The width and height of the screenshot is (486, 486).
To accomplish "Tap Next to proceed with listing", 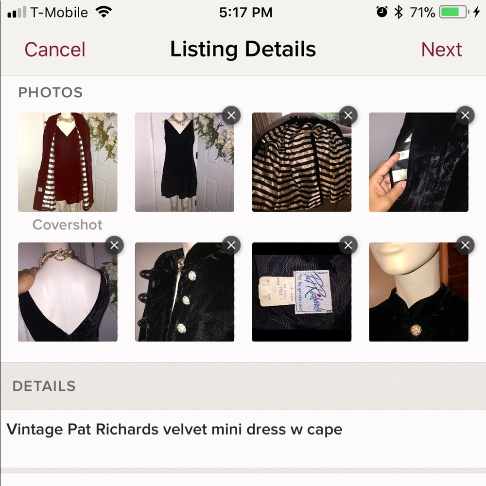I will (441, 49).
